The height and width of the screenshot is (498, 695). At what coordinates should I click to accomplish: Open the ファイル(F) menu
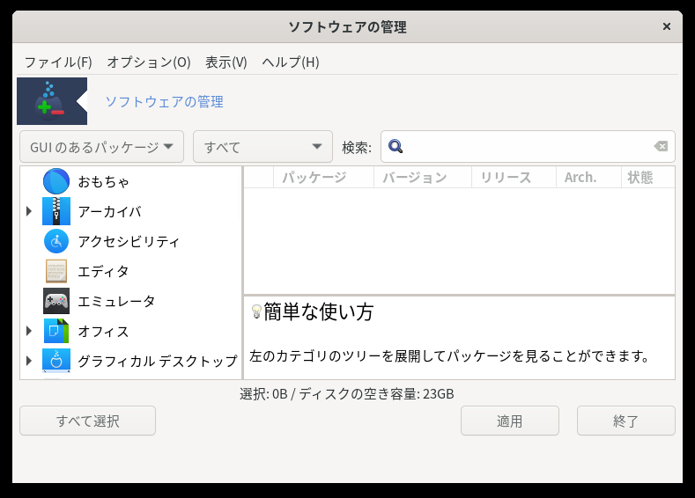click(x=58, y=62)
